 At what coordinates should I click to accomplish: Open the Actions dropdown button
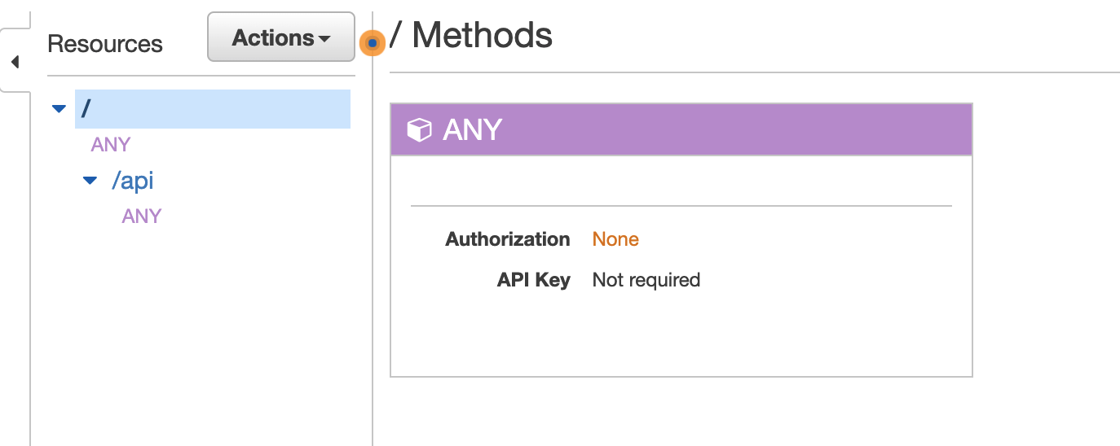(280, 37)
